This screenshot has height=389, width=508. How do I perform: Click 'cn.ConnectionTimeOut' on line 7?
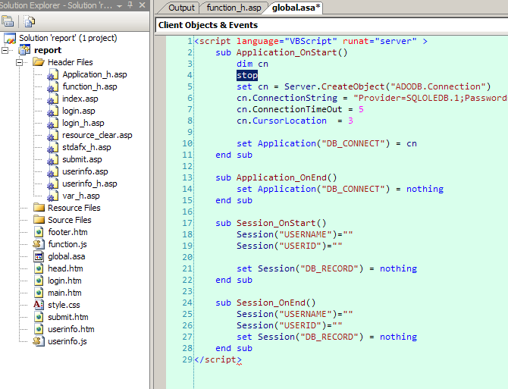[x=290, y=109]
